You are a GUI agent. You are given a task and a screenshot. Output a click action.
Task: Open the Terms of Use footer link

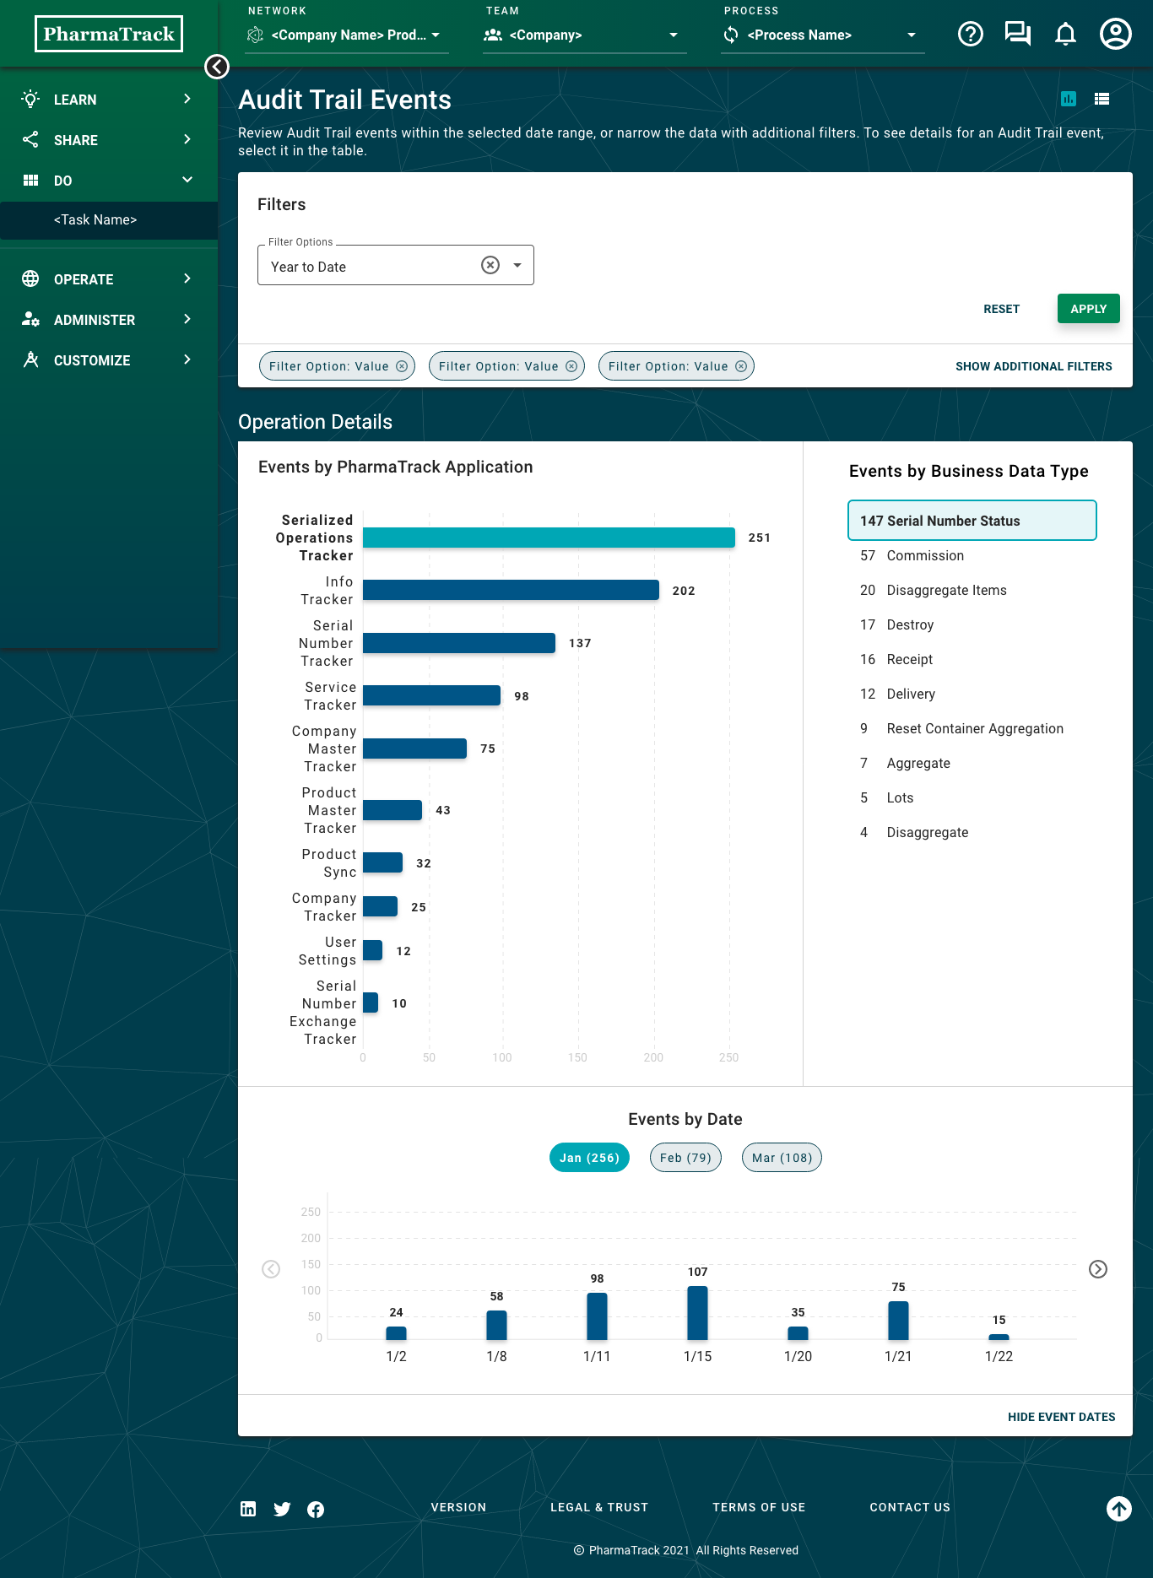(759, 1507)
